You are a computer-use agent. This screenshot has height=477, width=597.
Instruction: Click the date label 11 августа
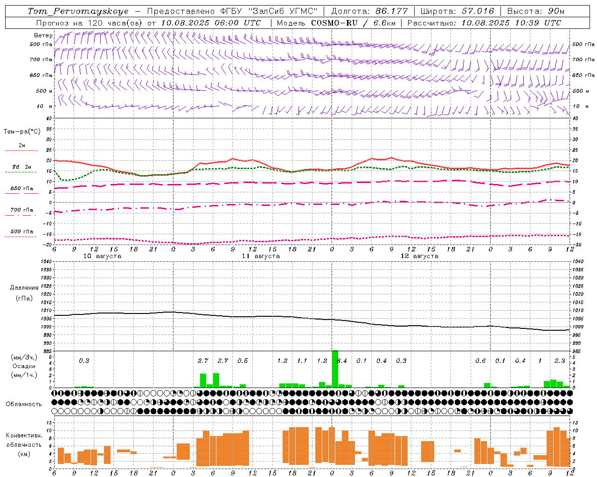pos(261,256)
